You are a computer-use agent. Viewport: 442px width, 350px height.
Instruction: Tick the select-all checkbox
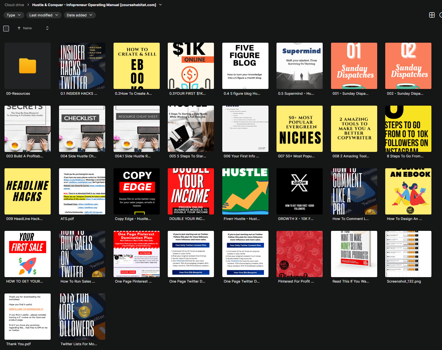[x=6, y=29]
